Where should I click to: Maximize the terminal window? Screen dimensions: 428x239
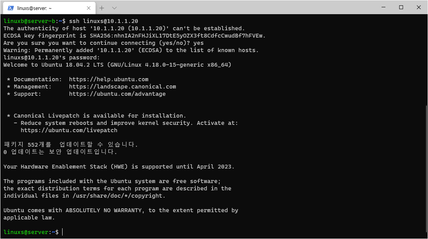click(401, 7)
